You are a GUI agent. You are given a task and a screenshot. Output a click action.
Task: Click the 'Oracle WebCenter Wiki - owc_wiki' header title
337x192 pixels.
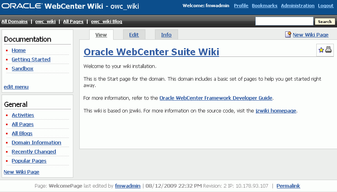(x=70, y=6)
